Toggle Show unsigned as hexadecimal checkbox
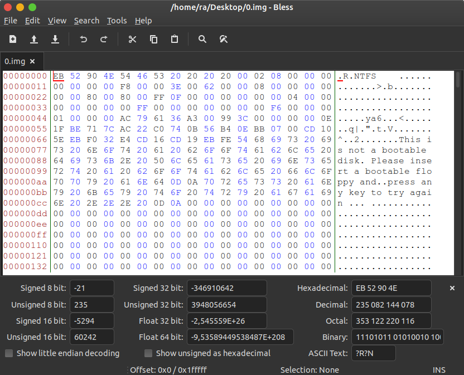The width and height of the screenshot is (464, 375). (x=148, y=353)
